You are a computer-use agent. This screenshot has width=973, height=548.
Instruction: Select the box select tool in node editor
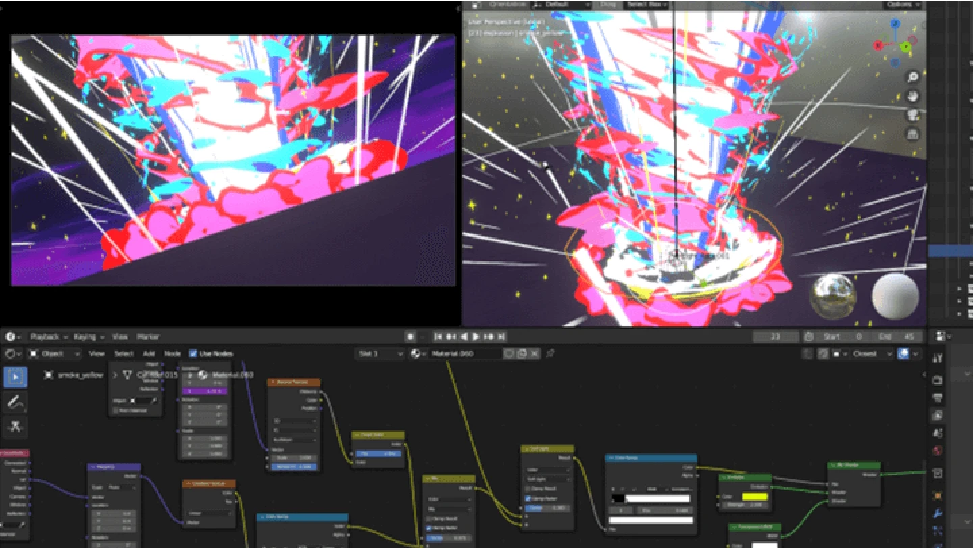pos(15,376)
